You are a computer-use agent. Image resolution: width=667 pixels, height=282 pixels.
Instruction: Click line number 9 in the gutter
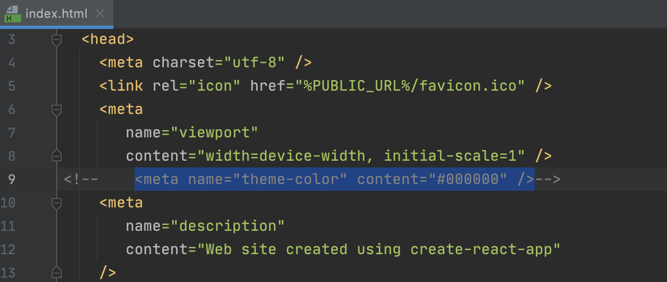(x=12, y=179)
